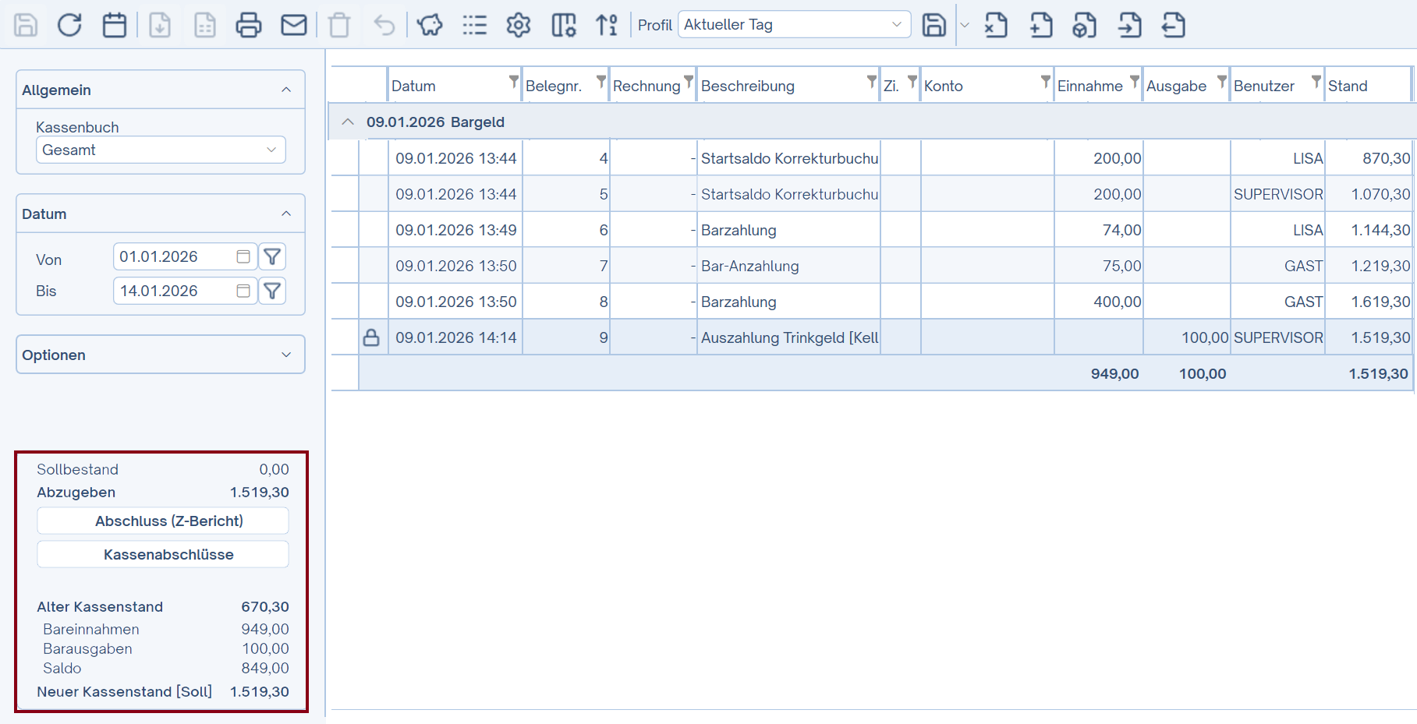Click the sort order arrow icon
1417x724 pixels.
pyautogui.click(x=607, y=25)
